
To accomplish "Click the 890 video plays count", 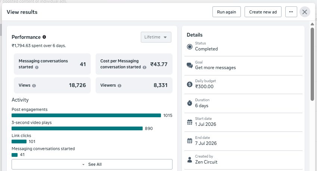I will pos(149,128).
